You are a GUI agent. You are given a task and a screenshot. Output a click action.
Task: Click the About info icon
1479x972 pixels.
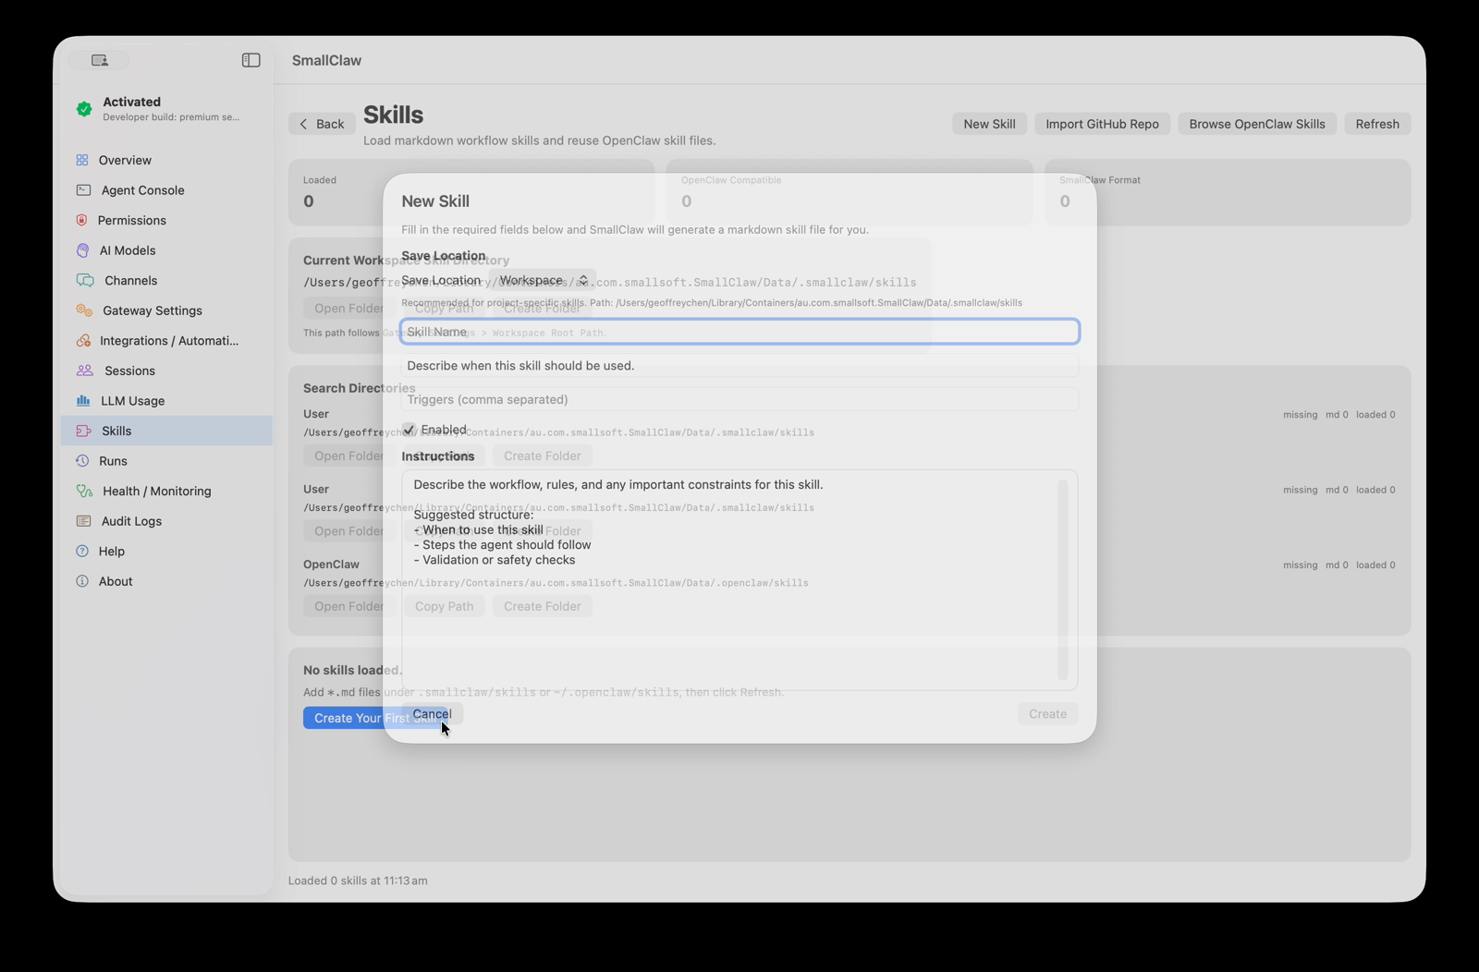[x=82, y=581]
